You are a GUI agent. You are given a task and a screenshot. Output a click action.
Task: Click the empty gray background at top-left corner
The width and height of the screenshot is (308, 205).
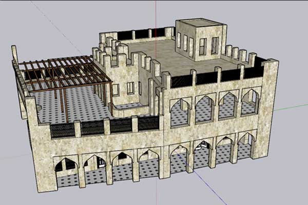(15, 15)
